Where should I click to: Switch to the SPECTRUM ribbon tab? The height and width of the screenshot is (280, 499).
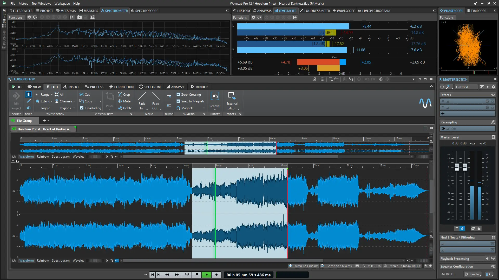click(x=150, y=87)
